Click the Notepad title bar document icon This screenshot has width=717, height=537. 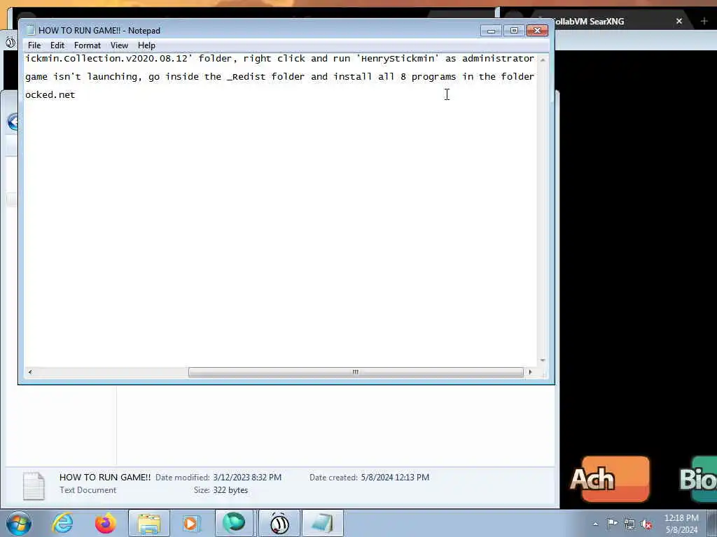31,31
